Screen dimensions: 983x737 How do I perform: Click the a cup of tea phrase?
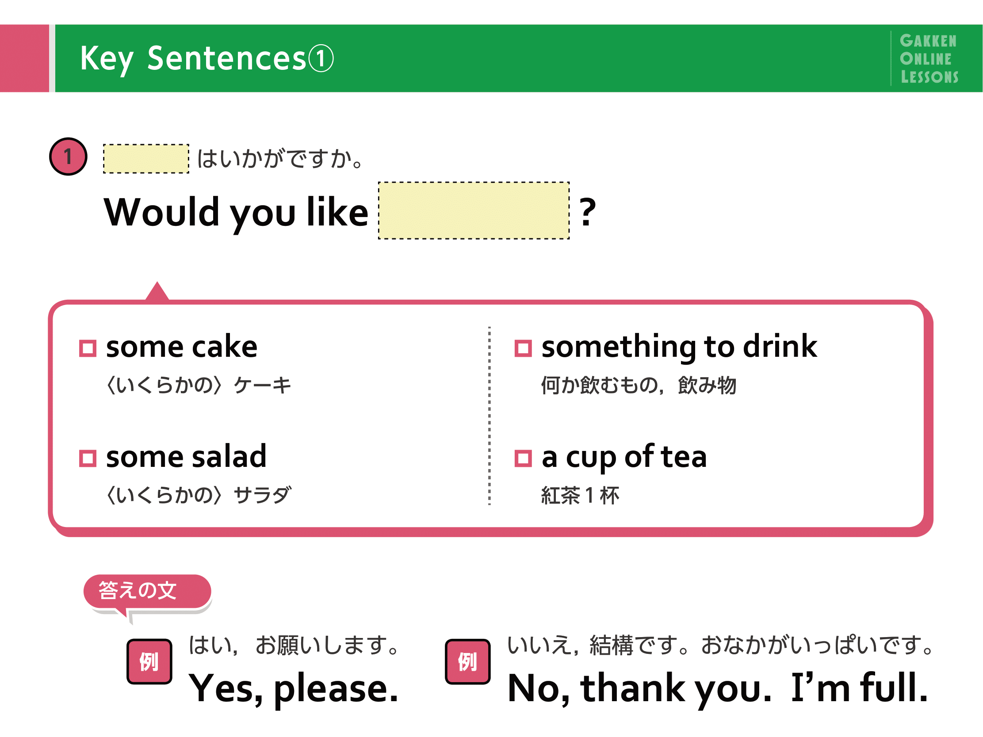tap(624, 458)
